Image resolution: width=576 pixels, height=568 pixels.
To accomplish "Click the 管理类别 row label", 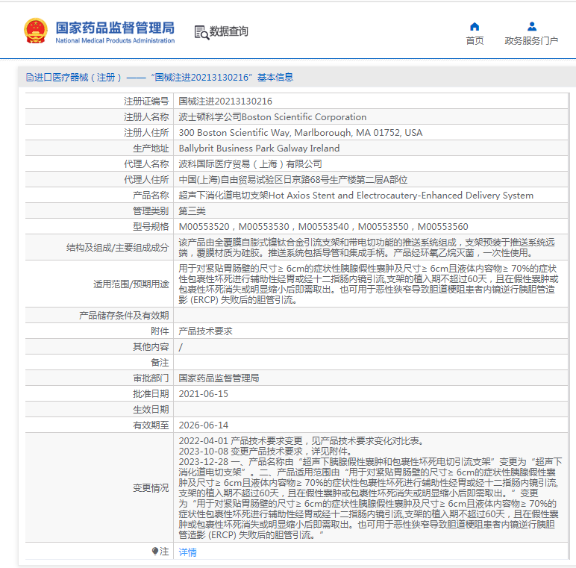I will pos(151,211).
